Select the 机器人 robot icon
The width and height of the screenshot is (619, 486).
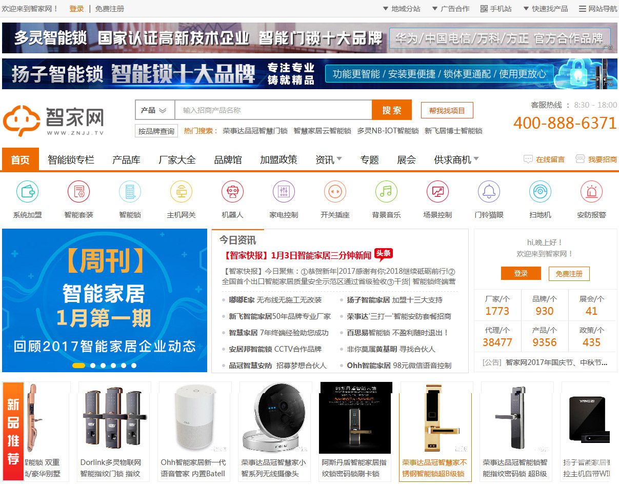[x=233, y=192]
